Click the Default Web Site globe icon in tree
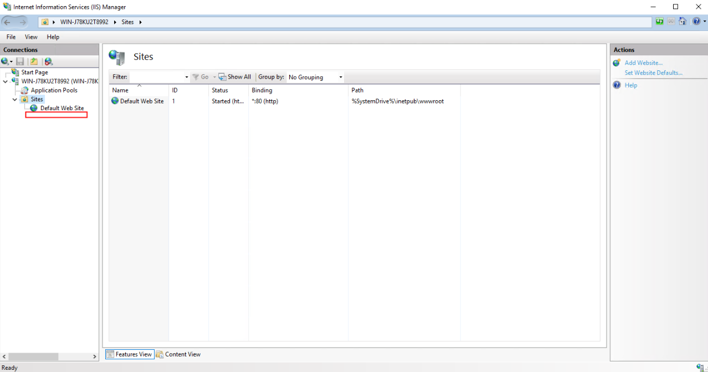 (x=34, y=108)
